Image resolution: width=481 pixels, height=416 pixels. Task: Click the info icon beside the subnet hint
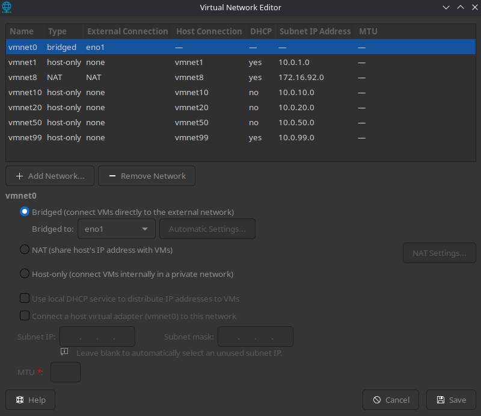click(64, 352)
